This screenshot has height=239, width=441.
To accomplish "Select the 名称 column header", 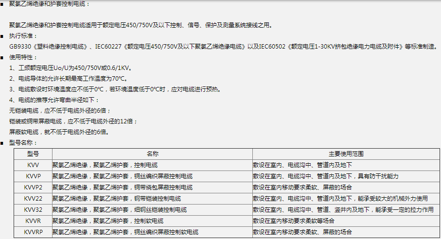I will tap(152, 154).
